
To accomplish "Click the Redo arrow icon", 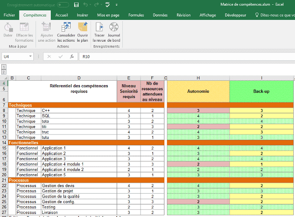I will [96, 4].
